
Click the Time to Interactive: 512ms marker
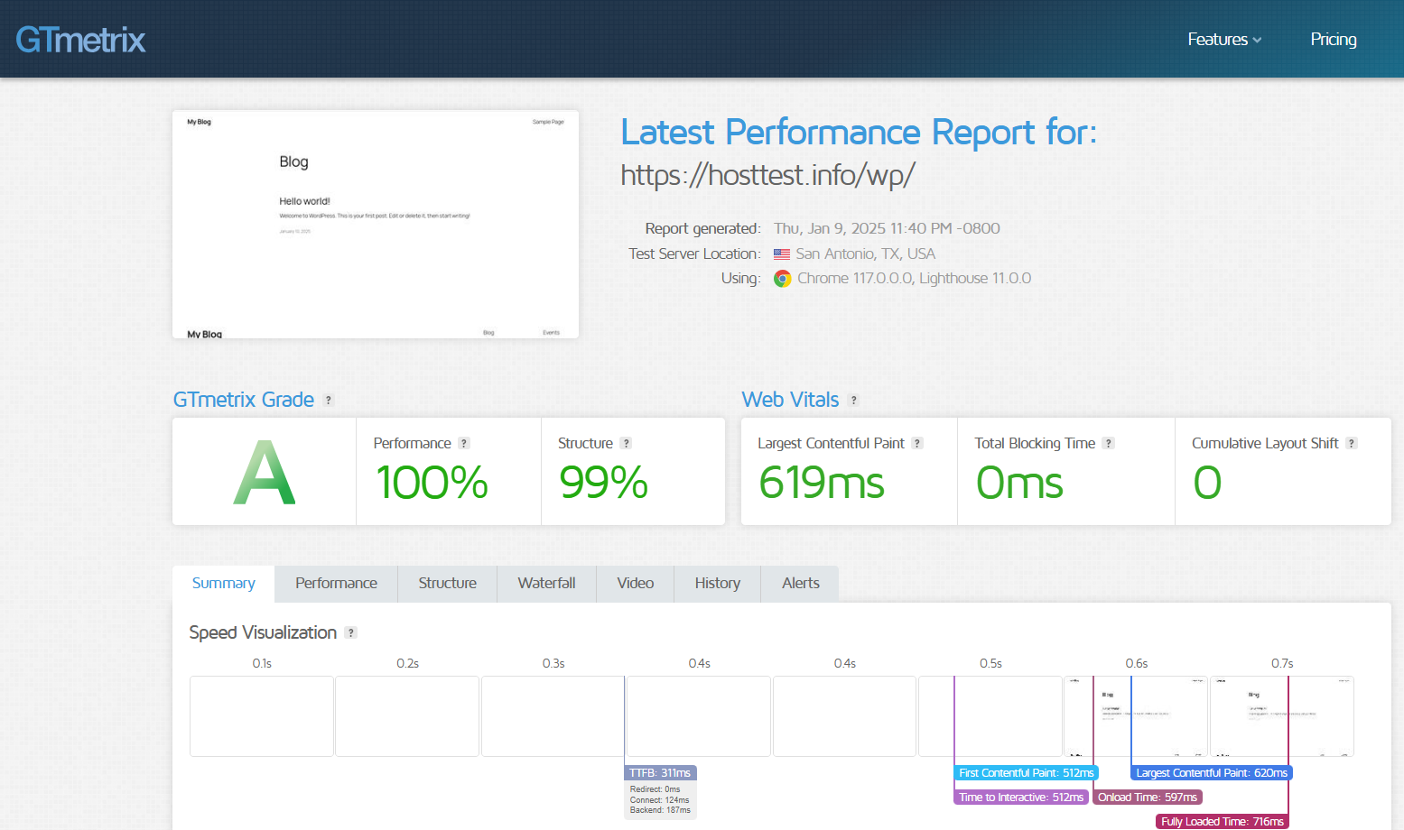pos(1021,798)
